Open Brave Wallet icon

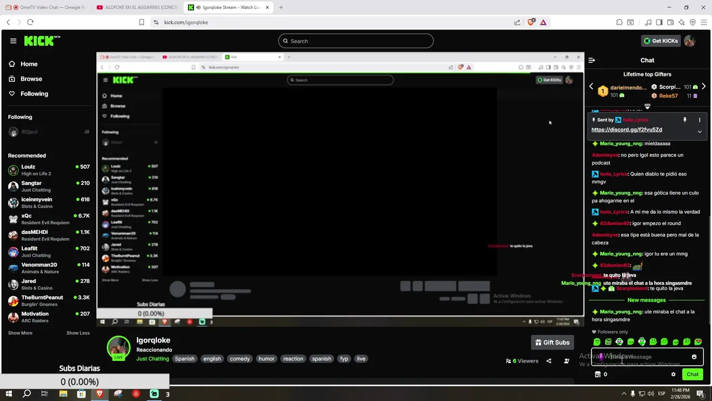tap(670, 22)
